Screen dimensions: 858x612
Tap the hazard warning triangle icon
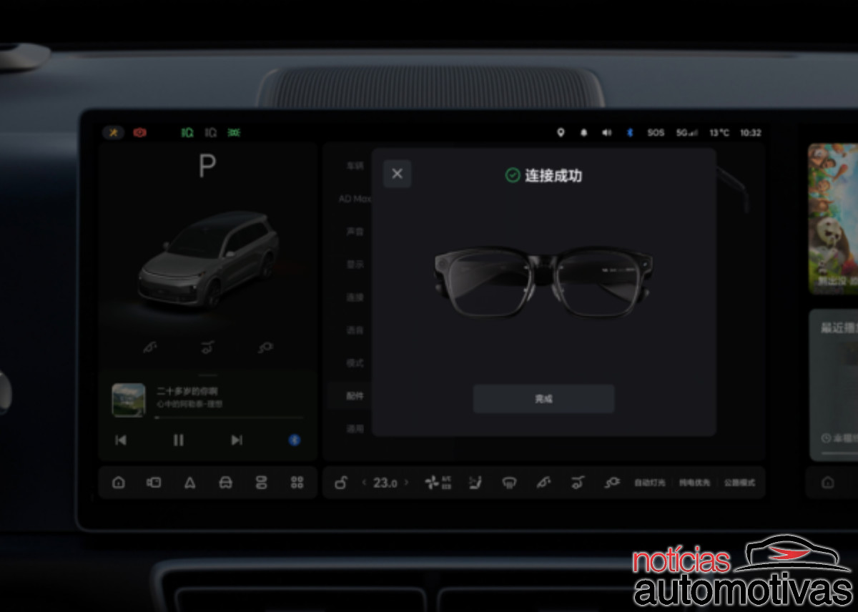[189, 483]
